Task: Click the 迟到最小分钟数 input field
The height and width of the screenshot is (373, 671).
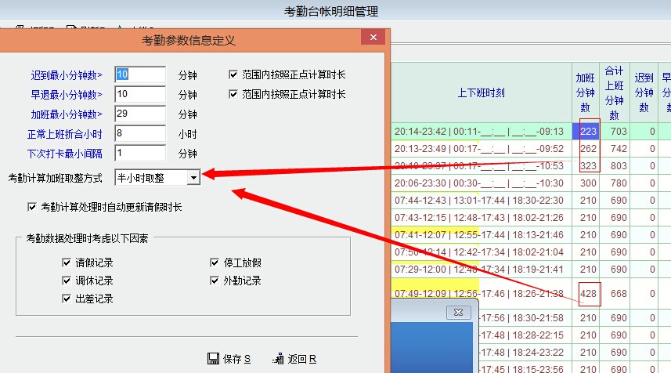Action: [140, 74]
